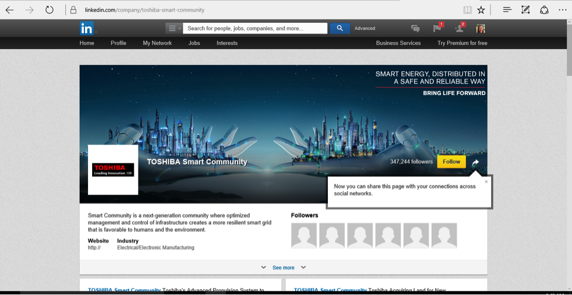Open Business Services menu

point(398,43)
